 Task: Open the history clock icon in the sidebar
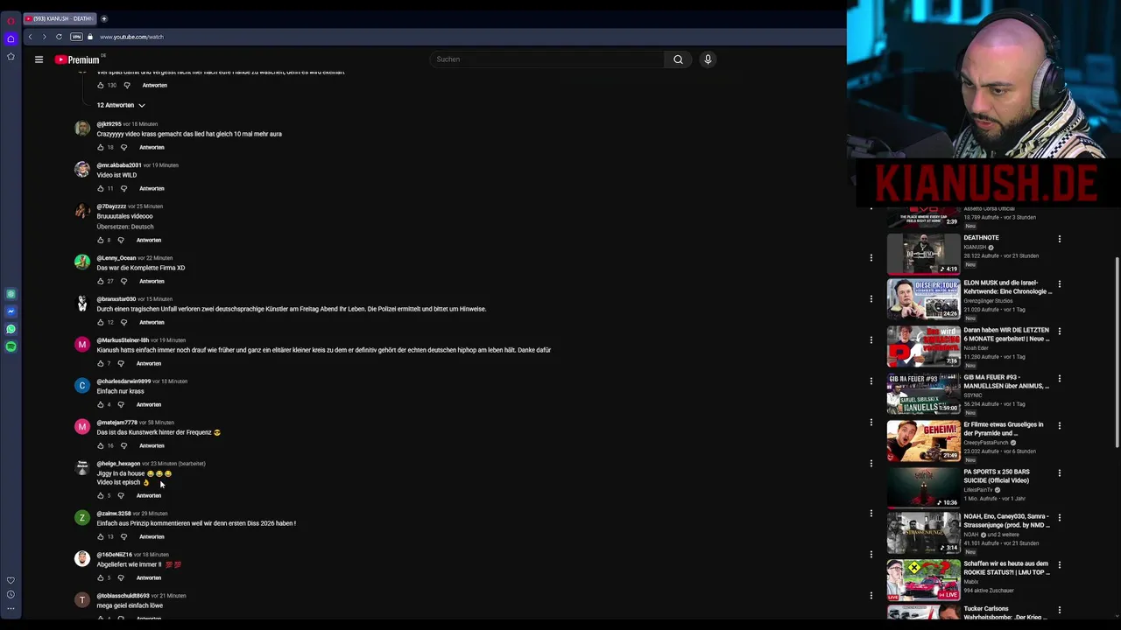coord(11,594)
